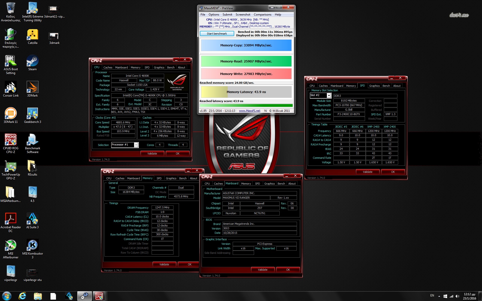The height and width of the screenshot is (301, 482).
Task: Show hidden system tray icons
Action: click(439, 296)
